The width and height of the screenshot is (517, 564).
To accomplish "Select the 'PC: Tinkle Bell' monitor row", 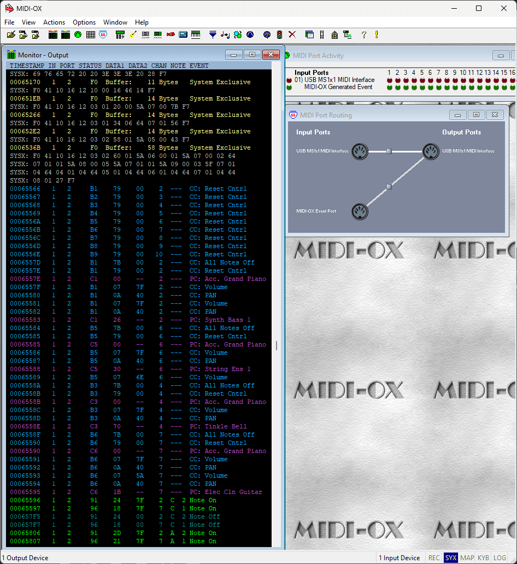I will (139, 426).
